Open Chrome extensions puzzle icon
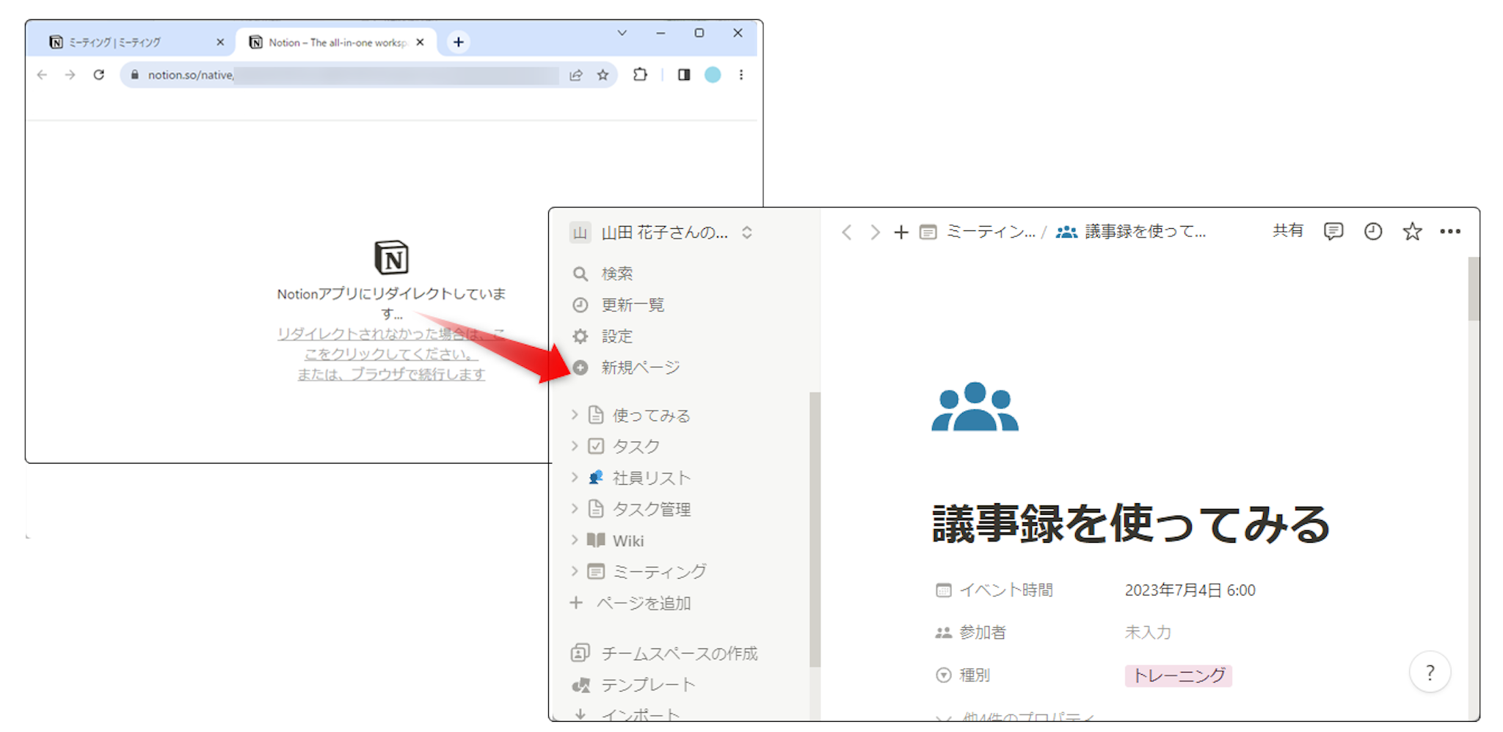1503x732 pixels. click(640, 75)
